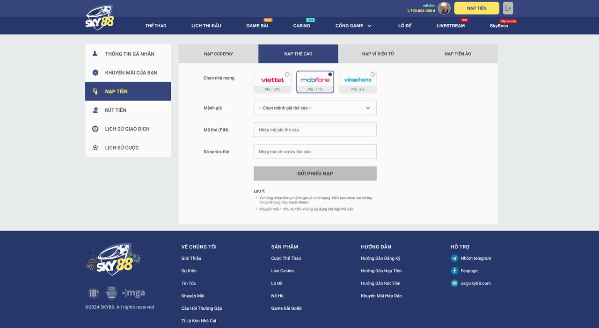The image size is (599, 328).
Task: Click the 18+ badge in footer
Action: point(94,293)
